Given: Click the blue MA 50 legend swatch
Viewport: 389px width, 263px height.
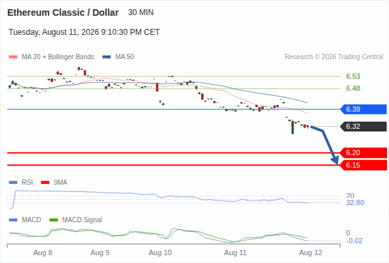Looking at the screenshot, I should [x=107, y=57].
